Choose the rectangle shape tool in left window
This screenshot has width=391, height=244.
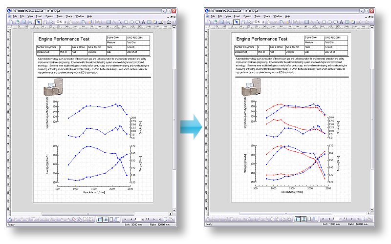[126, 22]
